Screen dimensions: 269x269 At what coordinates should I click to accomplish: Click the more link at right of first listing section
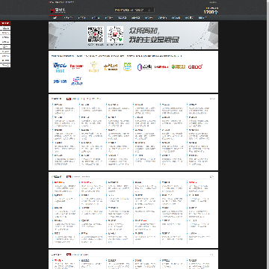[x=212, y=99]
